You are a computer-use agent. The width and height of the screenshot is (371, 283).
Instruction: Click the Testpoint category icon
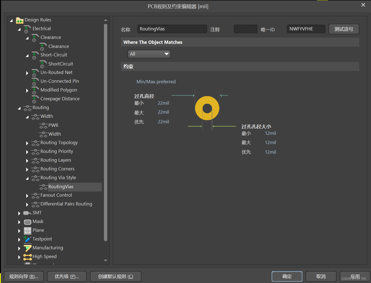pyautogui.click(x=27, y=239)
